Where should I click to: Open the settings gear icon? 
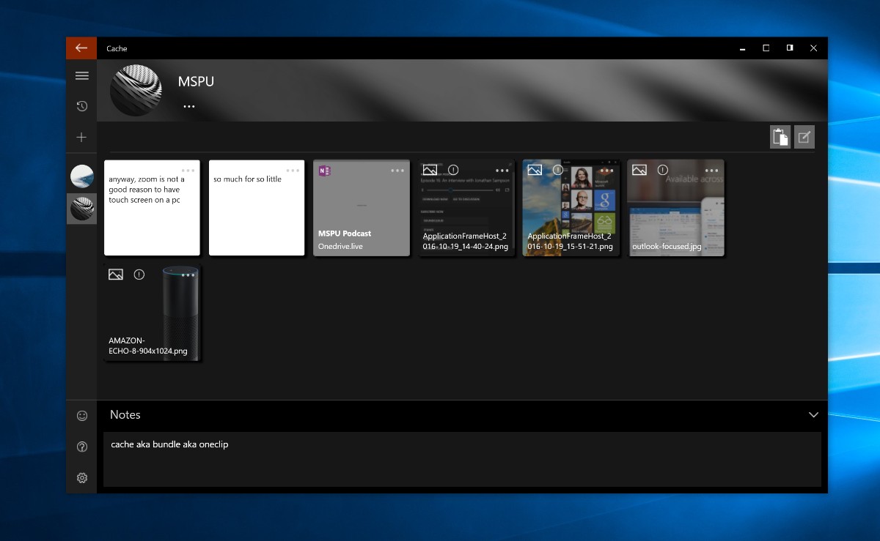[81, 478]
